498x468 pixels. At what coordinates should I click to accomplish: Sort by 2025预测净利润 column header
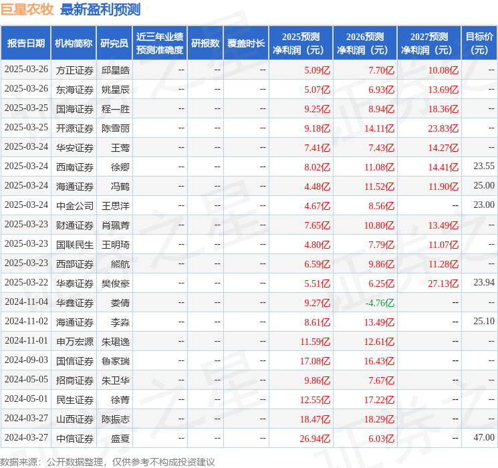point(301,43)
